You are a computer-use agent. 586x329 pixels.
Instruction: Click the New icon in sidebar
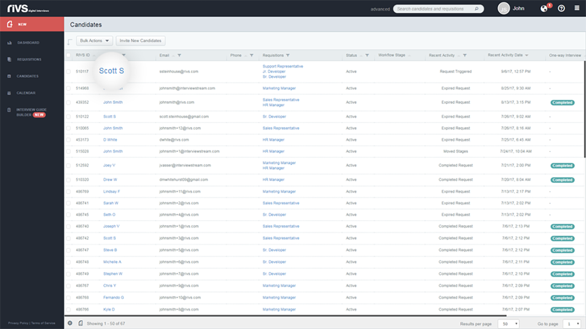pyautogui.click(x=10, y=24)
